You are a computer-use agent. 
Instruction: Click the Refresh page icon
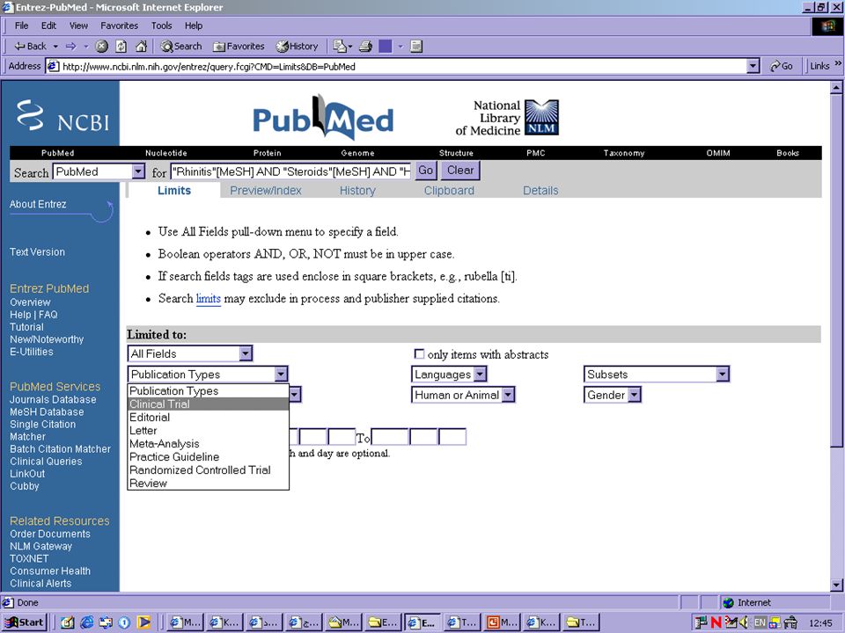click(121, 47)
